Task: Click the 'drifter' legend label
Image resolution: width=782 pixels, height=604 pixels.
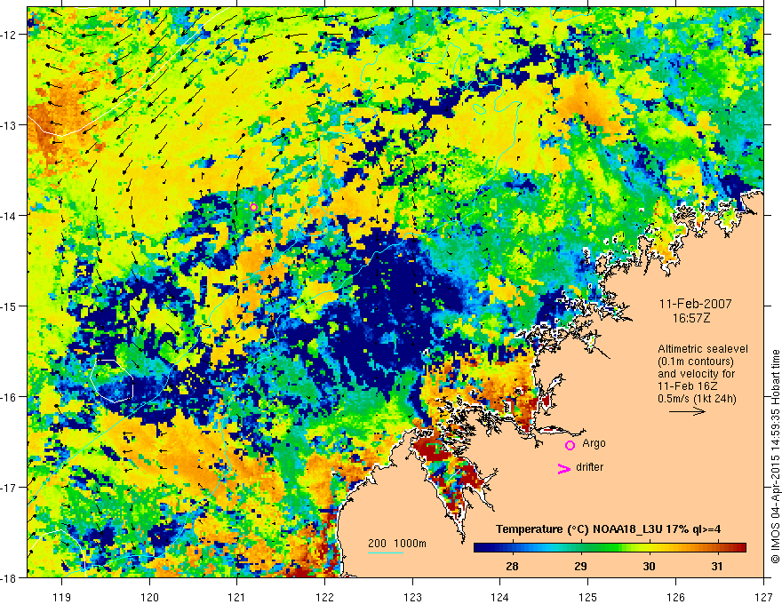Action: (x=589, y=467)
